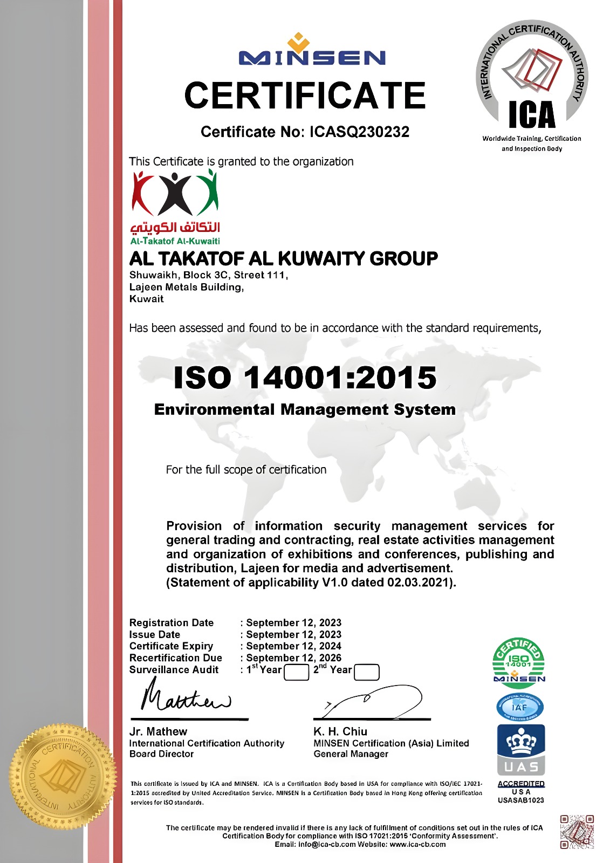Select the 'Has been assessed and found' sentence
610x863 pixels.
[335, 328]
